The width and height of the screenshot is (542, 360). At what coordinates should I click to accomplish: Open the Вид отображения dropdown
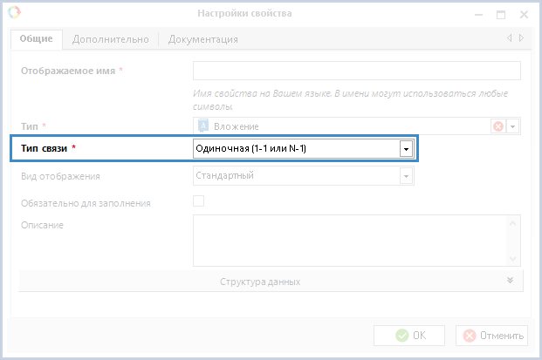point(406,176)
